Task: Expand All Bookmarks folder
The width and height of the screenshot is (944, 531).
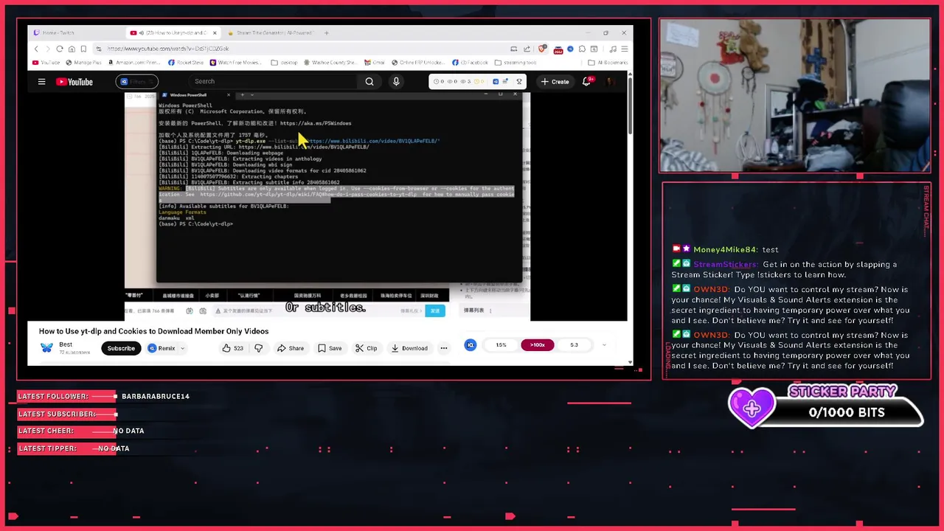Action: pyautogui.click(x=608, y=63)
